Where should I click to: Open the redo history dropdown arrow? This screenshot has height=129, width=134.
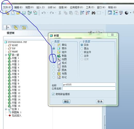[x=56, y=13]
